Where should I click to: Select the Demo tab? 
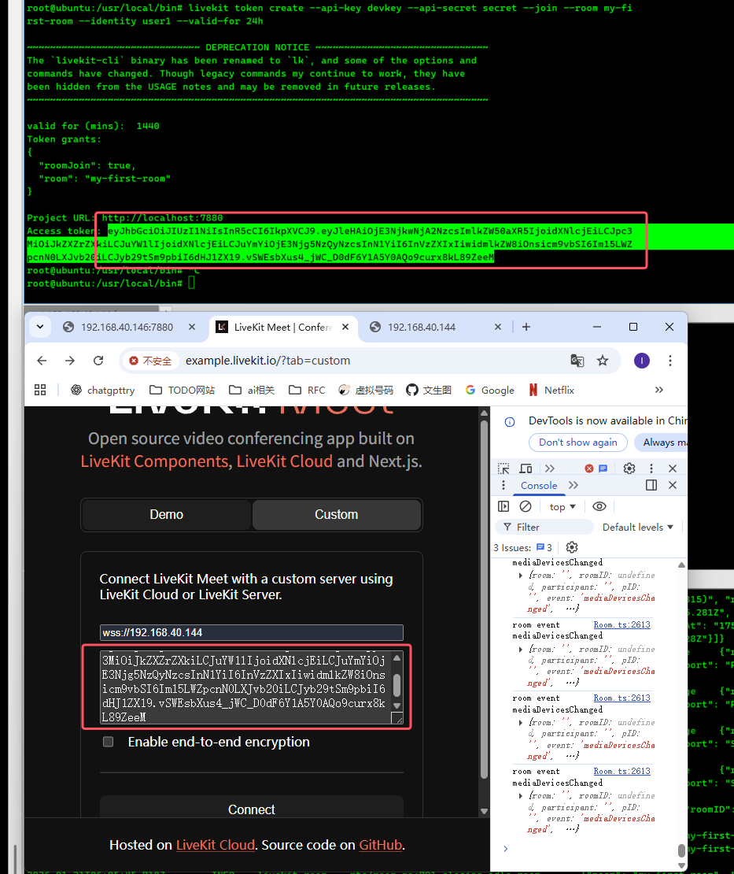pyautogui.click(x=166, y=514)
